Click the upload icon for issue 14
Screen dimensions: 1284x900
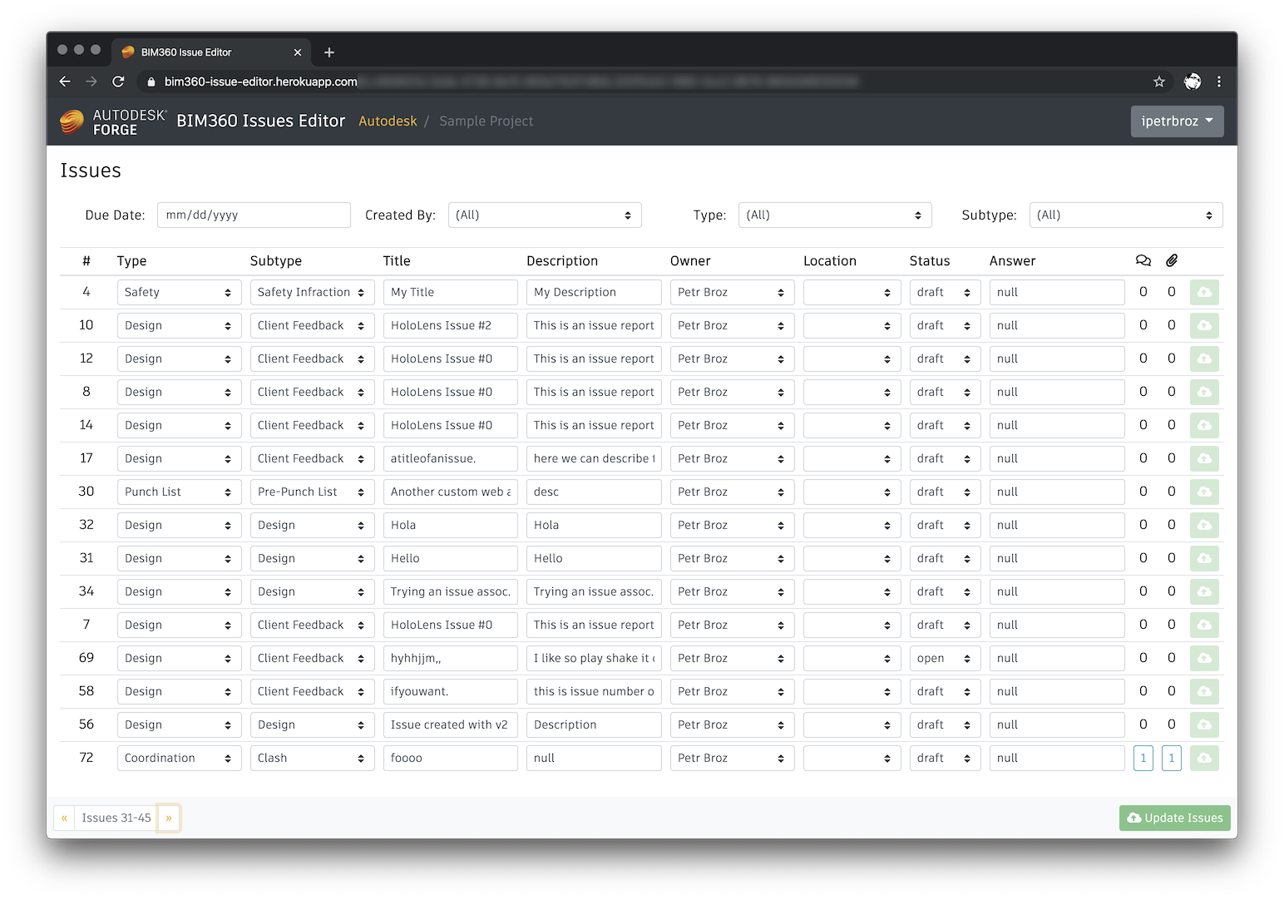(1204, 425)
